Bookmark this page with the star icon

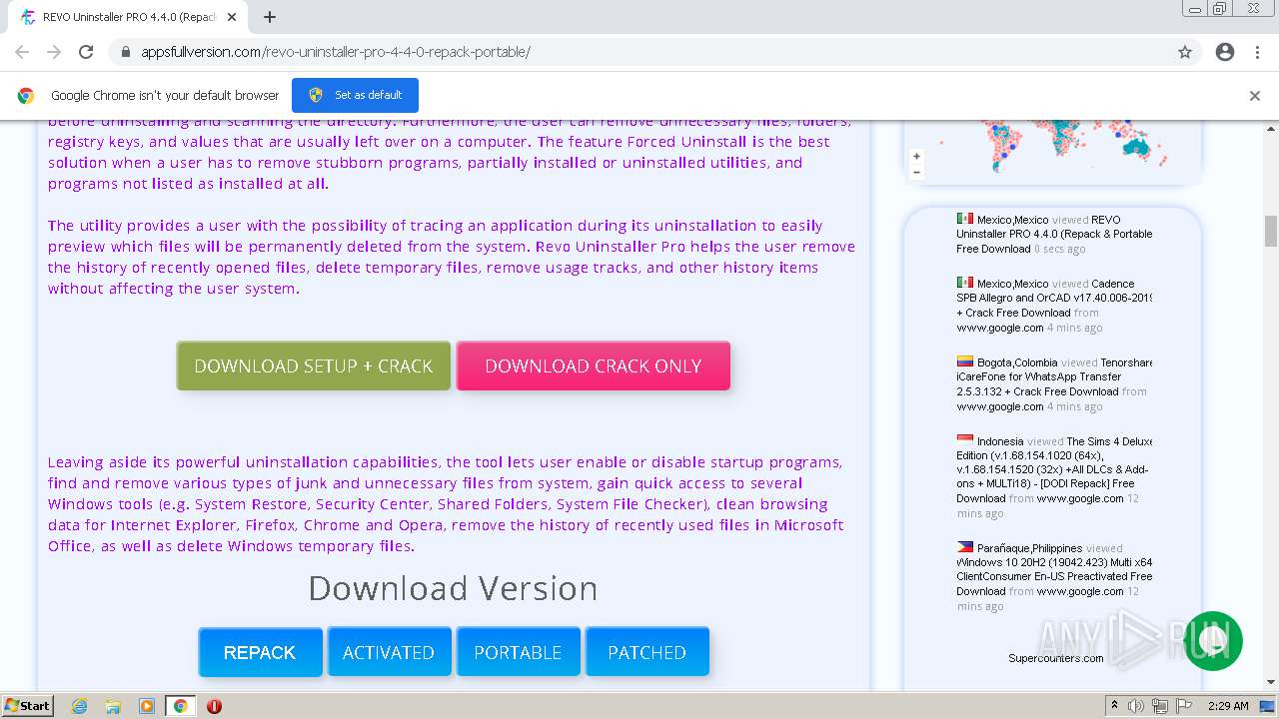point(1185,52)
